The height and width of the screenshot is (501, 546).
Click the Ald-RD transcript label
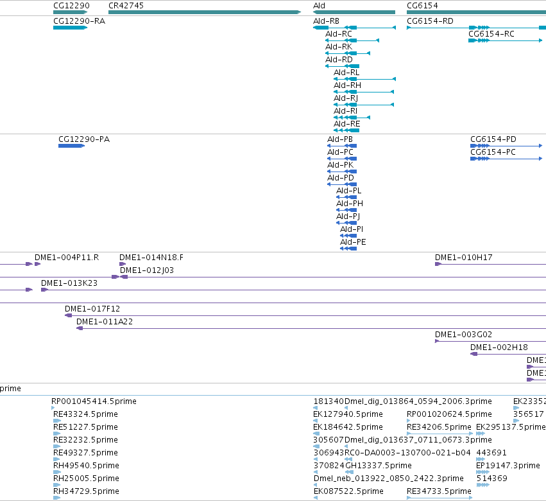point(339,60)
